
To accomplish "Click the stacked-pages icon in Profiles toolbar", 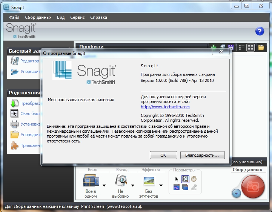I will click(x=222, y=47).
